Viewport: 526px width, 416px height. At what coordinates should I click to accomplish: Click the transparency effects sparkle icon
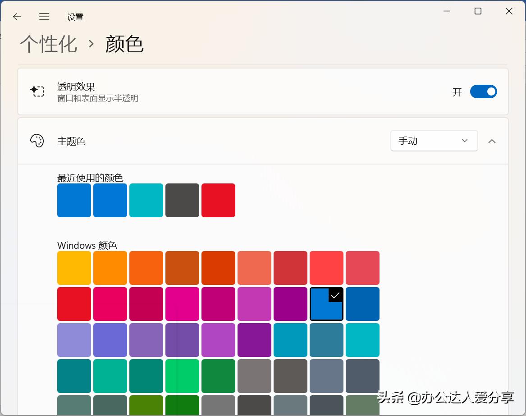[x=38, y=91]
